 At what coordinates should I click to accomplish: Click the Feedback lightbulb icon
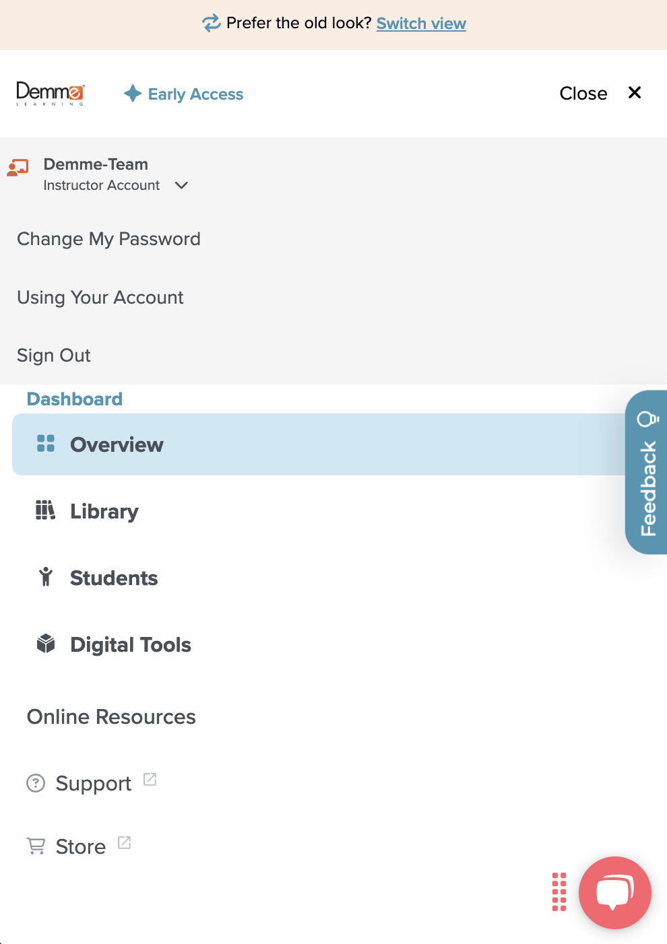pyautogui.click(x=647, y=419)
